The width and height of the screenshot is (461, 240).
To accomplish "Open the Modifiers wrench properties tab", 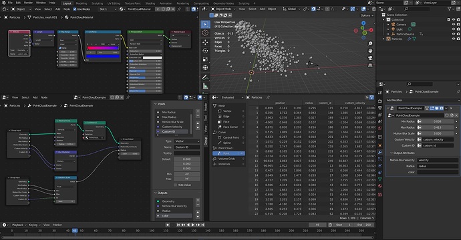I will click(380, 152).
